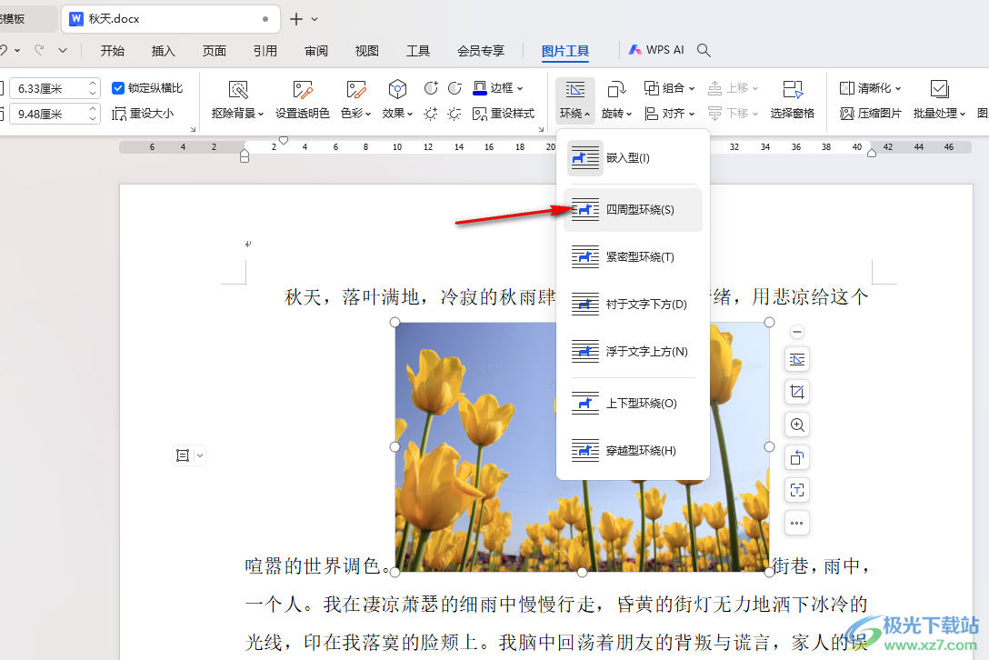Click Compress Picture (压缩图片)
This screenshot has width=989, height=660.
tap(871, 114)
